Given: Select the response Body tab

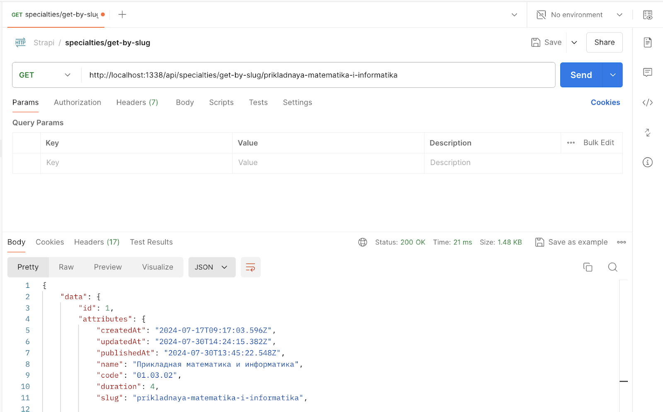Looking at the screenshot, I should tap(17, 242).
